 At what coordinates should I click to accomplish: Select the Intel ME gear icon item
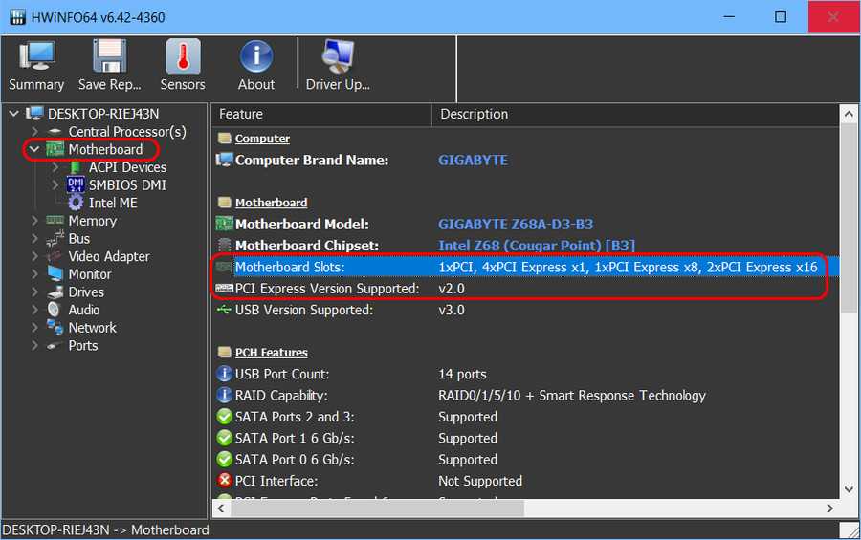tap(76, 203)
